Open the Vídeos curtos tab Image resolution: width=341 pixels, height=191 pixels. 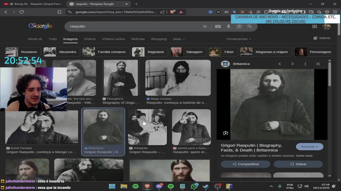[113, 39]
